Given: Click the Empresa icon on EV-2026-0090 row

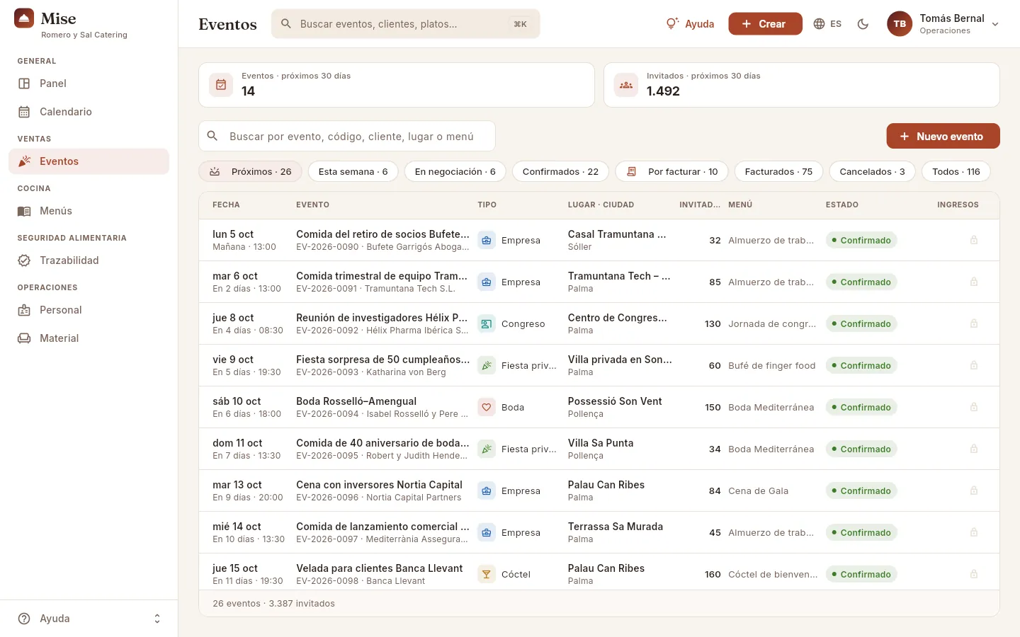Looking at the screenshot, I should click(x=487, y=241).
